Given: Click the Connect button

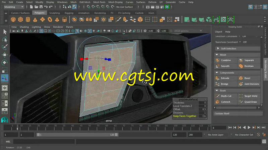Looking at the screenshot, I should (x=225, y=102).
